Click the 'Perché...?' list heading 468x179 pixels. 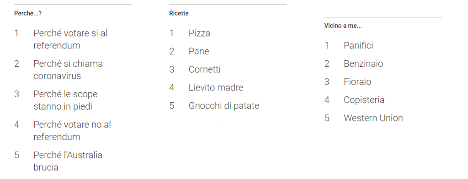coord(28,13)
